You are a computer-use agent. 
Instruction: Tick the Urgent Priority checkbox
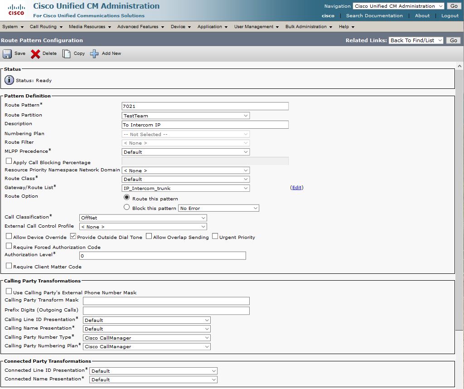(215, 236)
